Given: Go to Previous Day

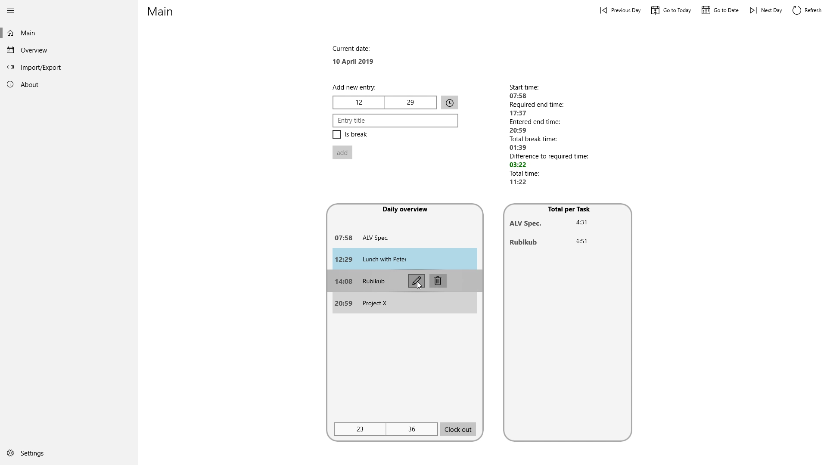Looking at the screenshot, I should [620, 10].
